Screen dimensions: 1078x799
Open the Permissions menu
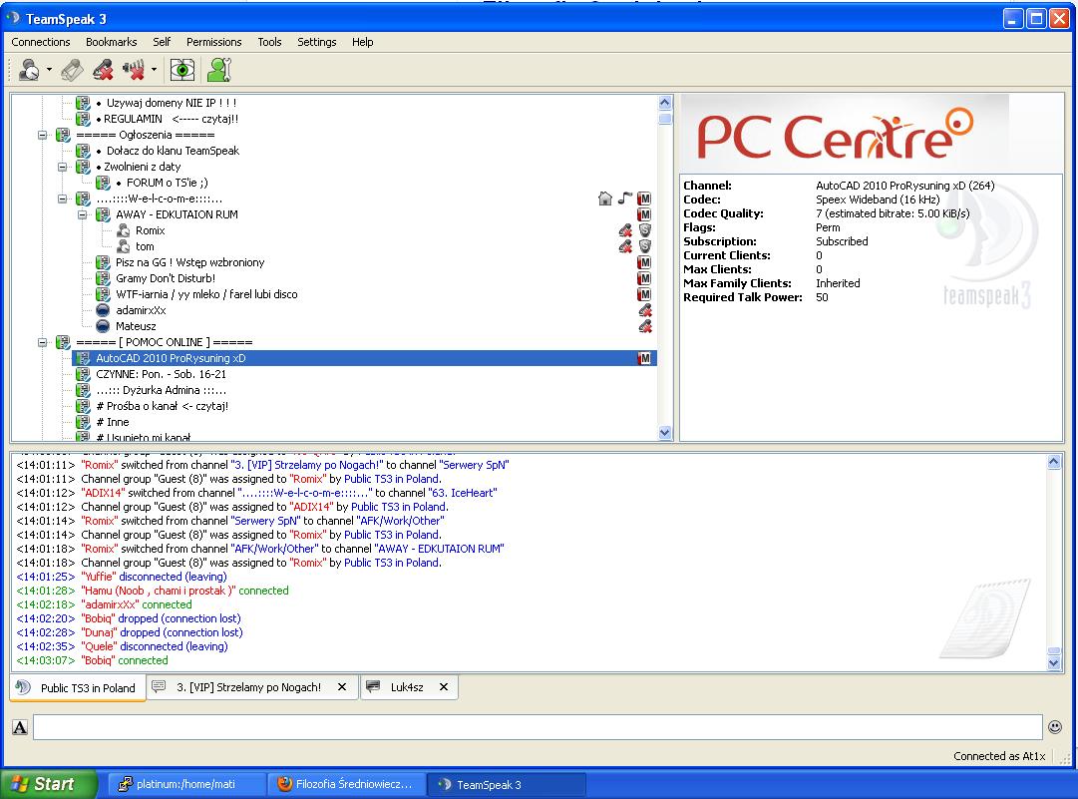click(213, 42)
